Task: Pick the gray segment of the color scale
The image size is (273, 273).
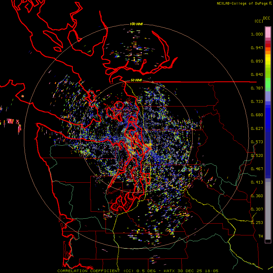Action: 268,211
